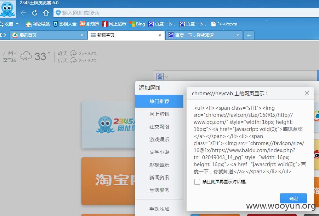Open the 2345网址导航 tile

tap(108, 125)
